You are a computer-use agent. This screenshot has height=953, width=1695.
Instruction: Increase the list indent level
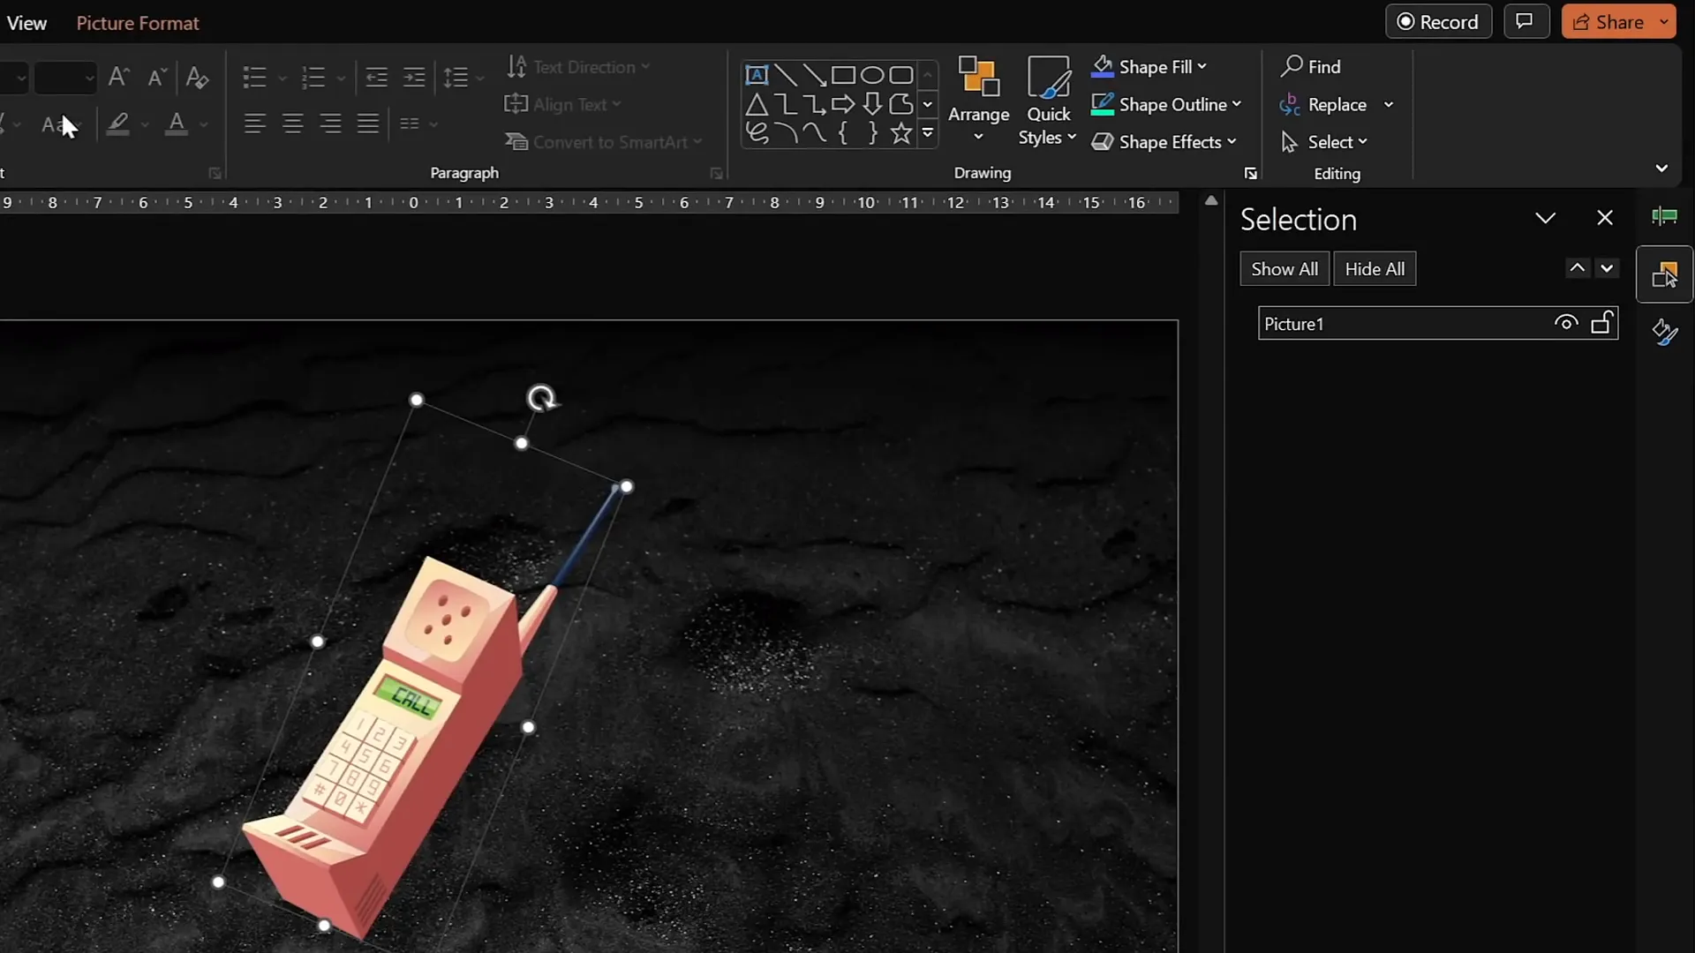[x=414, y=78]
